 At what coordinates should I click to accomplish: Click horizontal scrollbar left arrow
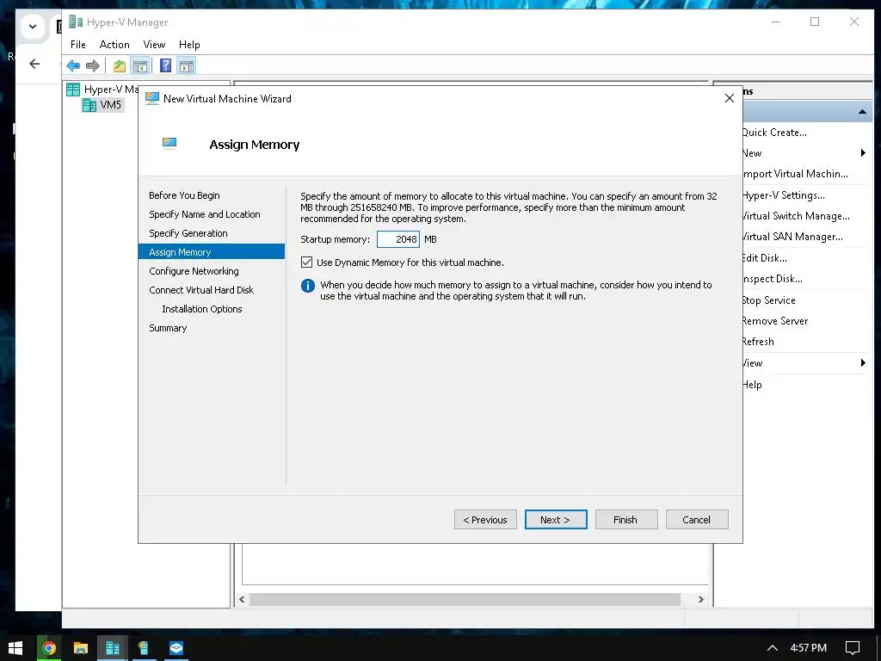point(242,599)
